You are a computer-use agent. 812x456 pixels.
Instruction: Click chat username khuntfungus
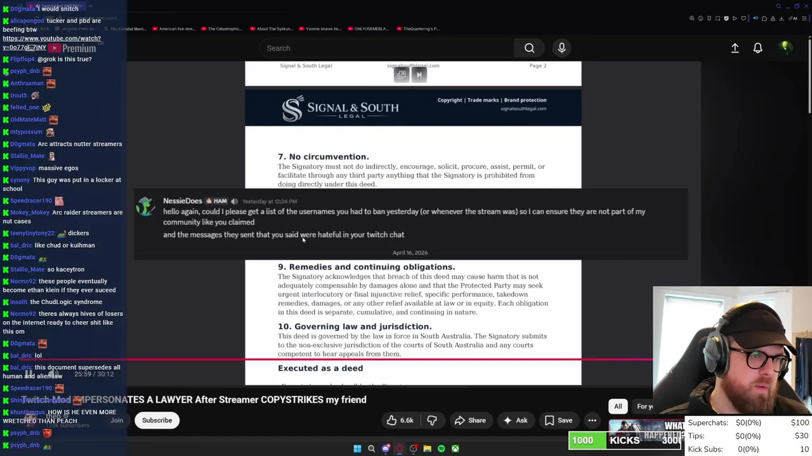click(27, 412)
